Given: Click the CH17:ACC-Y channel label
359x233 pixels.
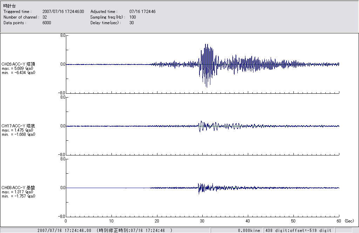Looking at the screenshot, I should (x=18, y=126).
